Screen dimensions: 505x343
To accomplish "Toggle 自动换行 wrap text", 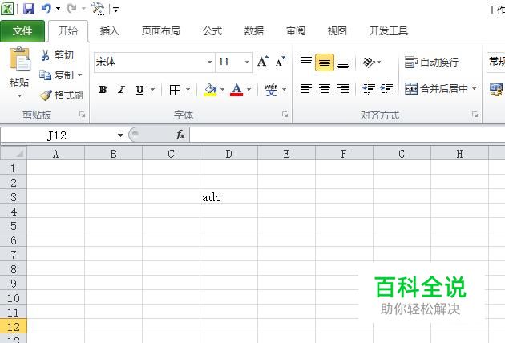I will tap(431, 62).
